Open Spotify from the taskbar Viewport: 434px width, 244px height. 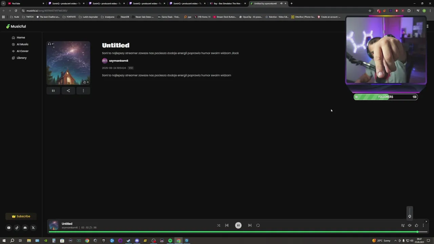(x=170, y=241)
